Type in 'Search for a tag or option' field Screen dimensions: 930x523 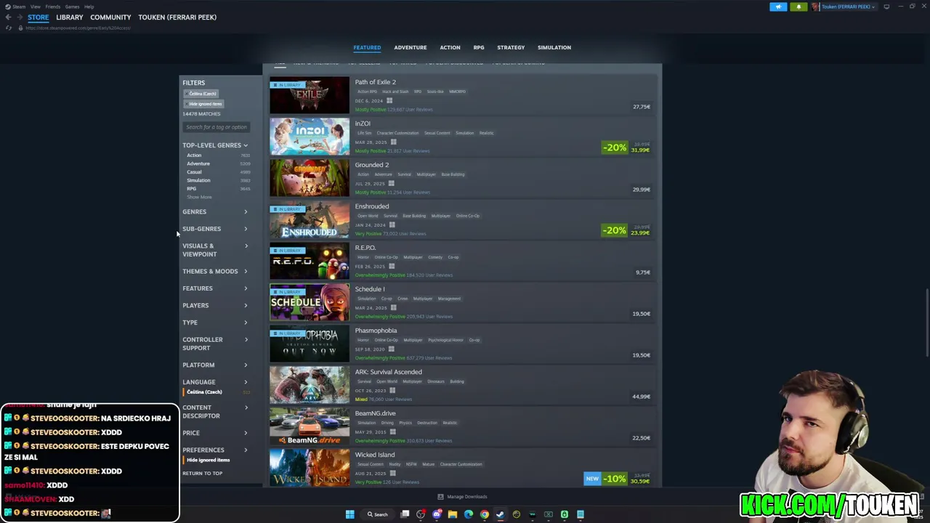click(216, 127)
